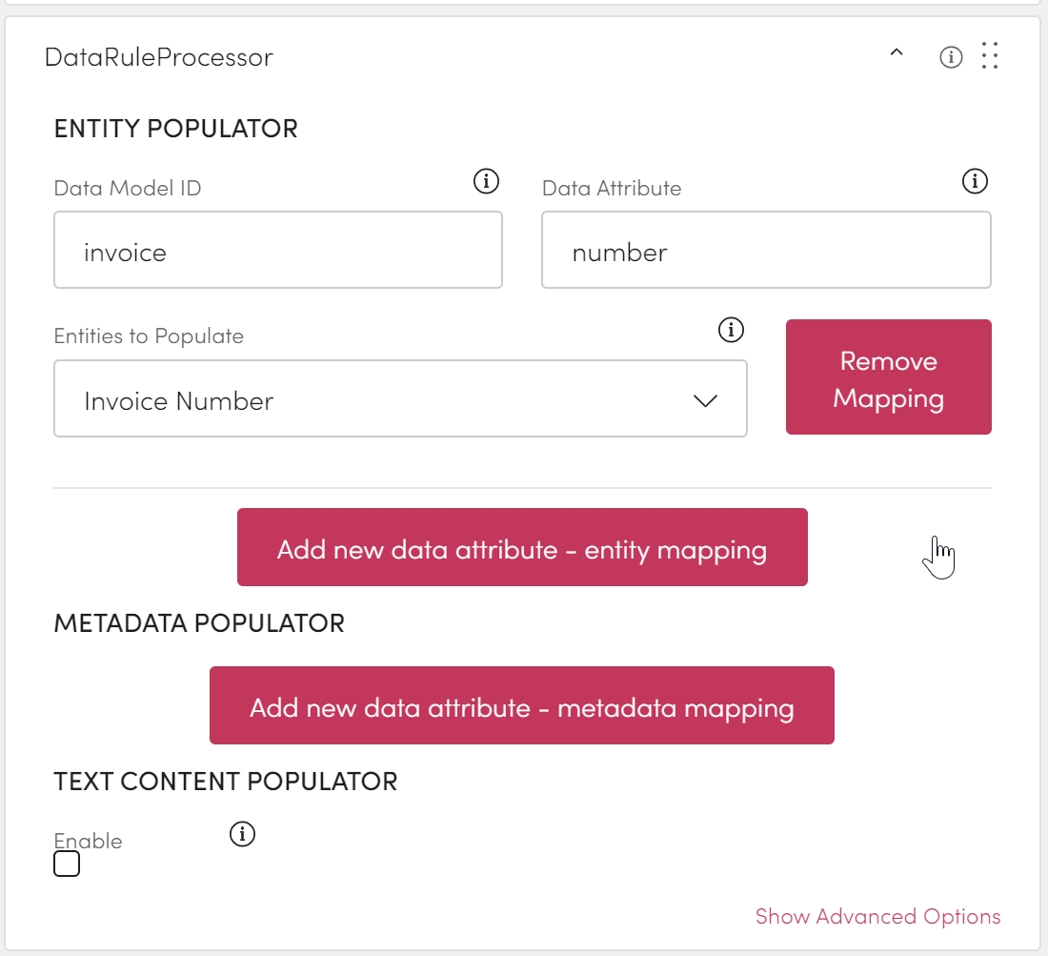Click the Entity Populator heading

pyautogui.click(x=176, y=129)
